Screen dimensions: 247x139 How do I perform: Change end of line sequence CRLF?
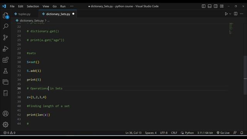tap(174, 133)
